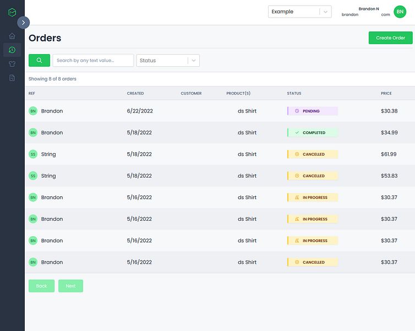The width and height of the screenshot is (415, 331).
Task: Open the Home icon in sidebar
Action: (x=12, y=36)
